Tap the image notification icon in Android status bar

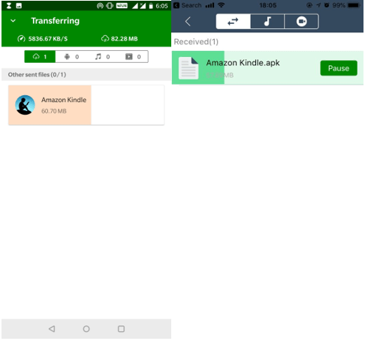19,6
